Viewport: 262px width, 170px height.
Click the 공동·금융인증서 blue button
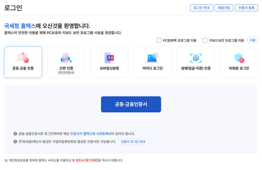[131, 104]
